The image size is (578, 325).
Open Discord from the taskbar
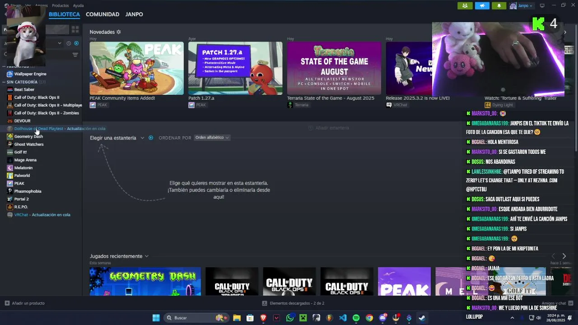click(x=383, y=318)
